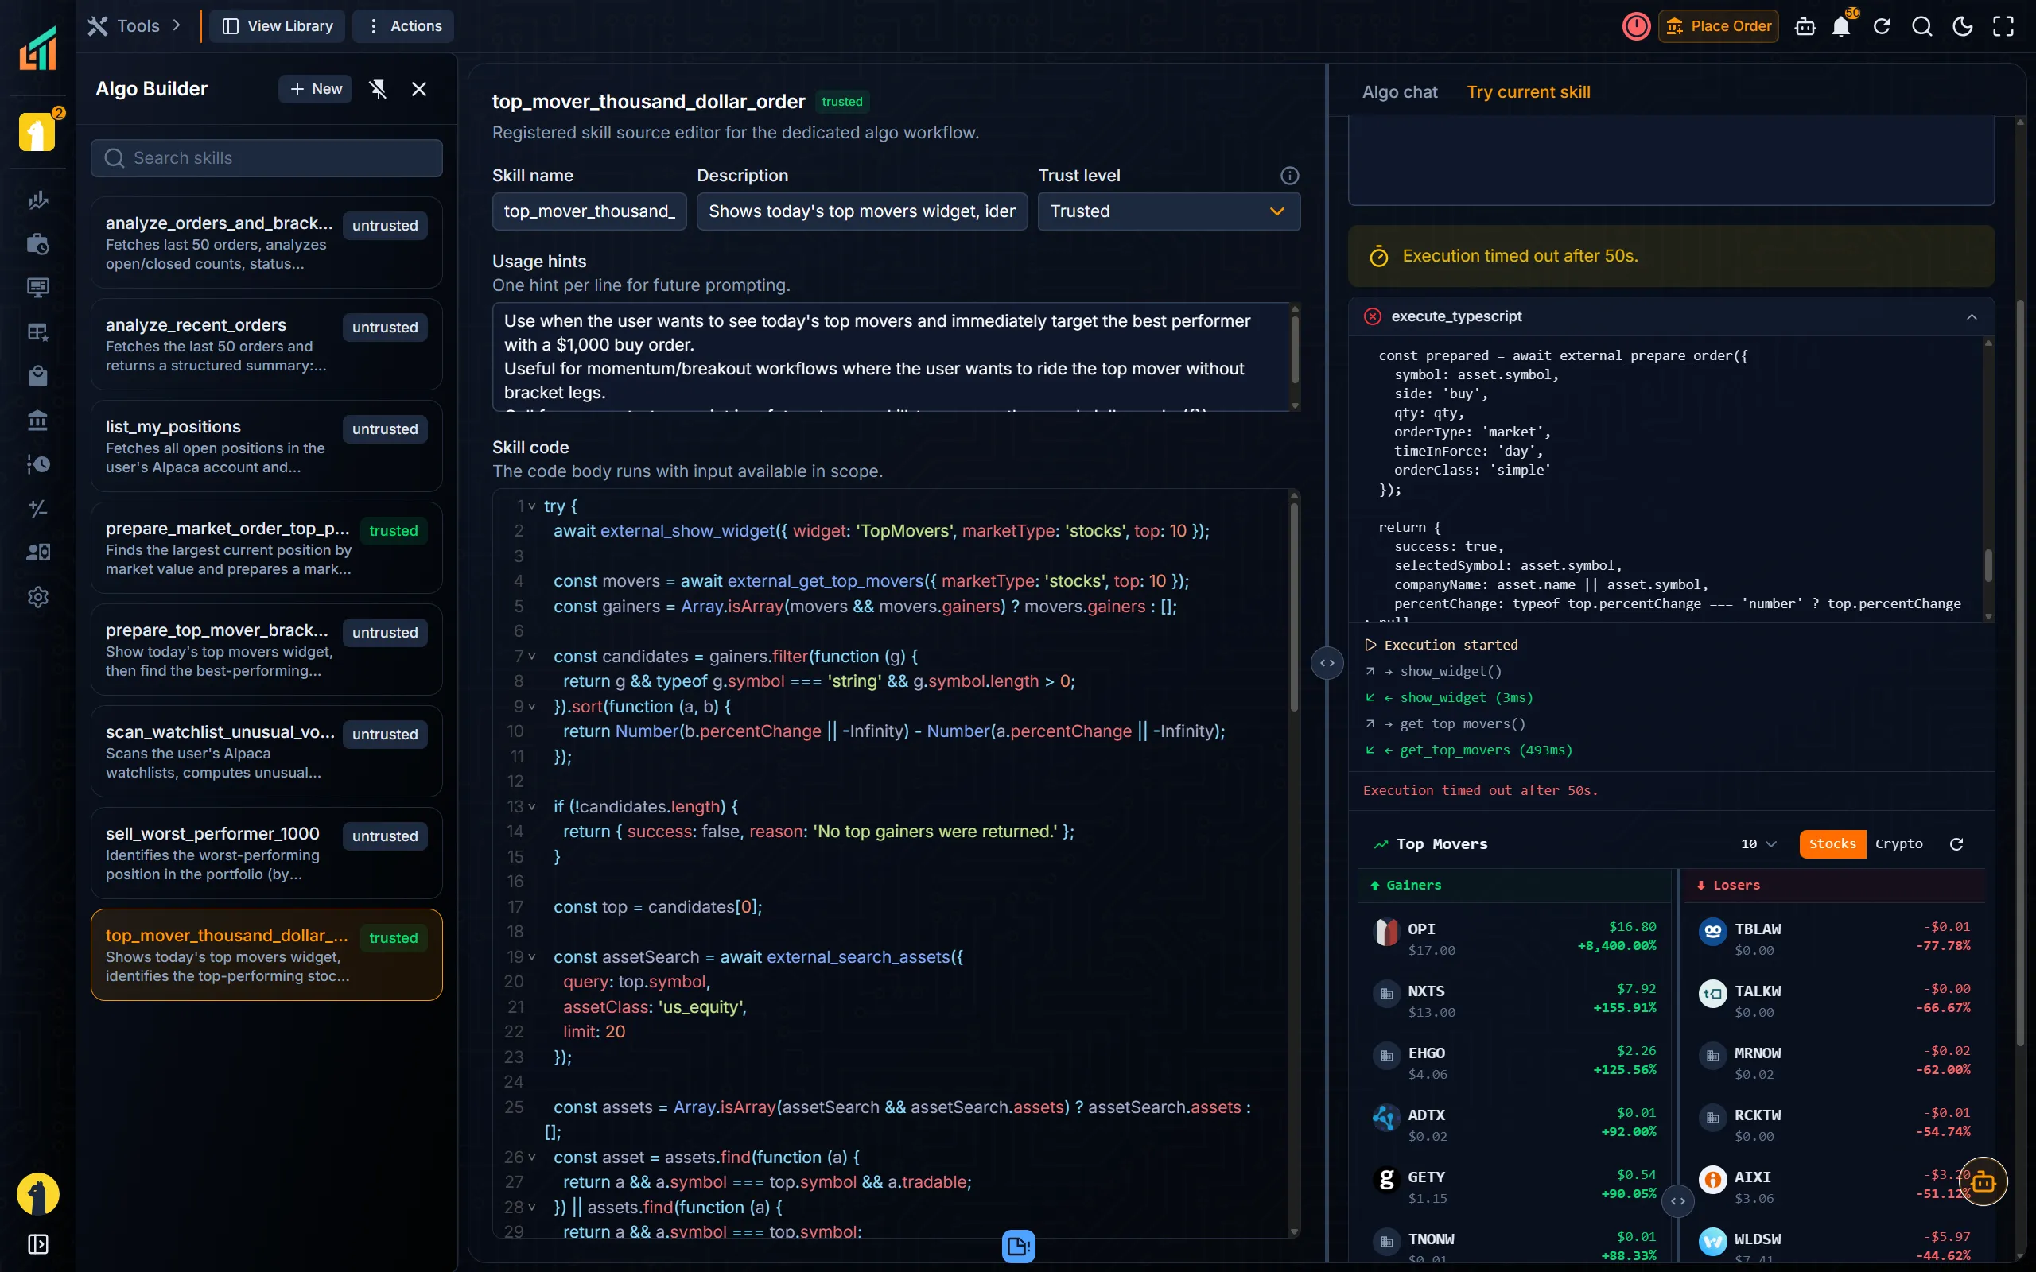The width and height of the screenshot is (2036, 1272).
Task: Open the user card sidebar icon
Action: tap(38, 552)
